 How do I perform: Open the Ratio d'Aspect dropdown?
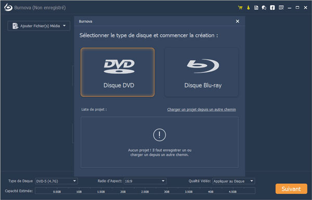pos(145,181)
